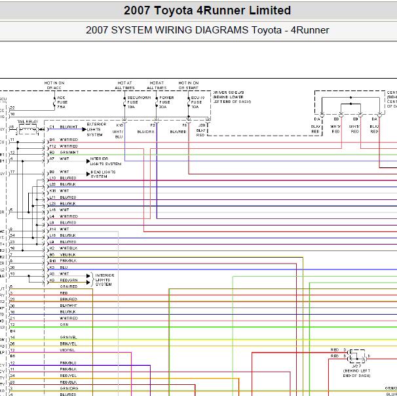Select the B6 YEL/BLK wire label

click(x=62, y=254)
